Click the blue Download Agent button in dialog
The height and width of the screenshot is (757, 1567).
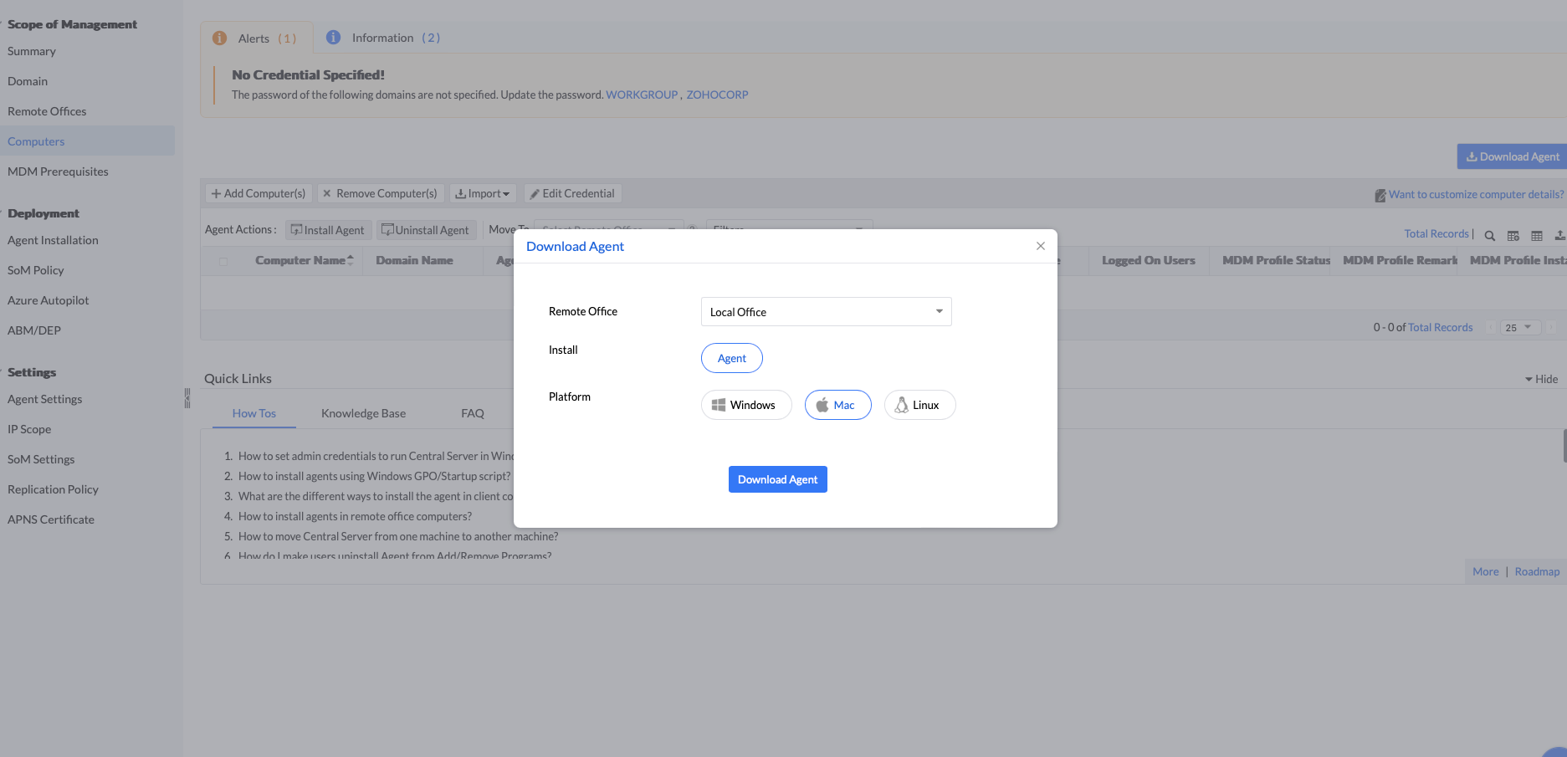point(777,479)
